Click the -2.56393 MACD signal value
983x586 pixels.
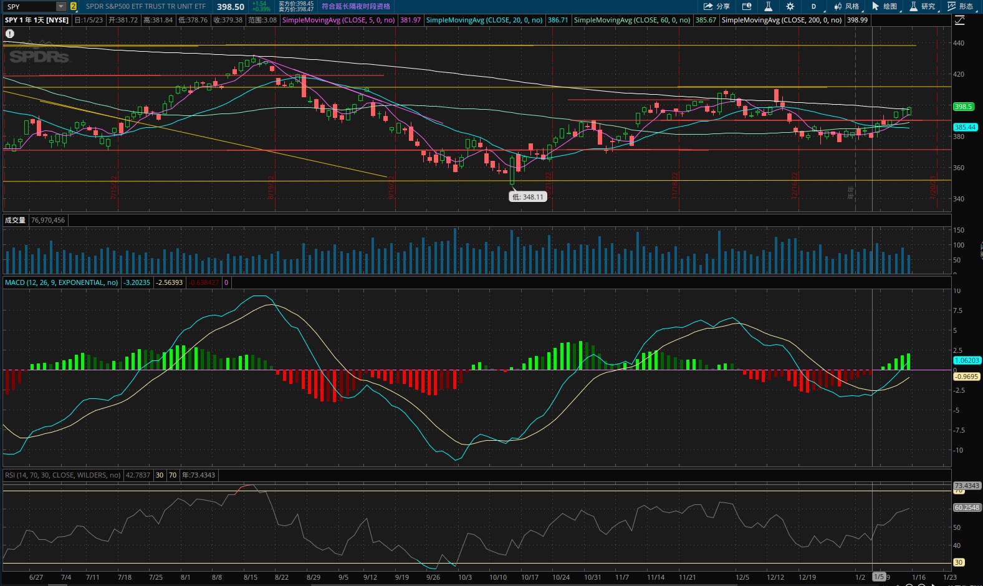tap(170, 282)
